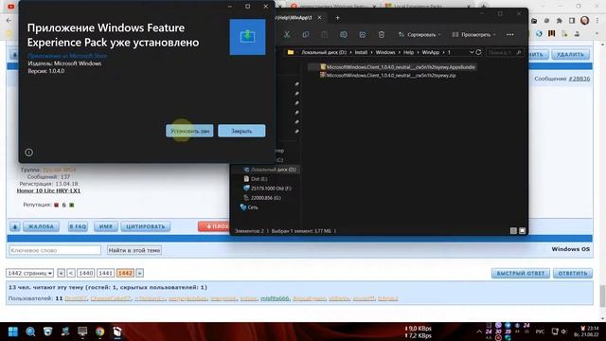Image resolution: width=606 pixels, height=341 pixels.
Task: Open the Windows Start menu
Action: [13, 332]
